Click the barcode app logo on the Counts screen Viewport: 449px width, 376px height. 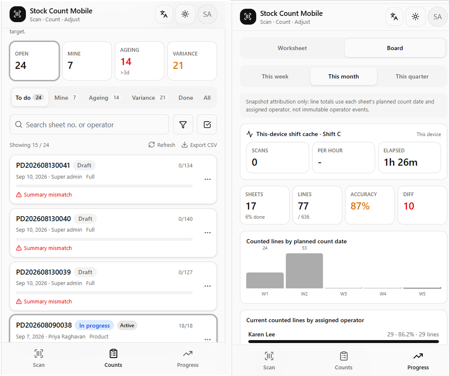(18, 14)
